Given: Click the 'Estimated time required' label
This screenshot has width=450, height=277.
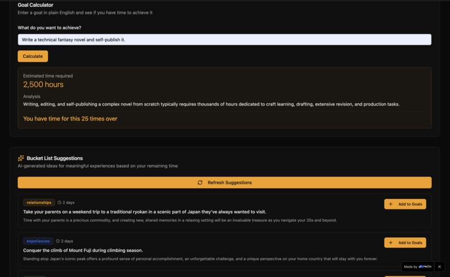Looking at the screenshot, I should tap(48, 76).
